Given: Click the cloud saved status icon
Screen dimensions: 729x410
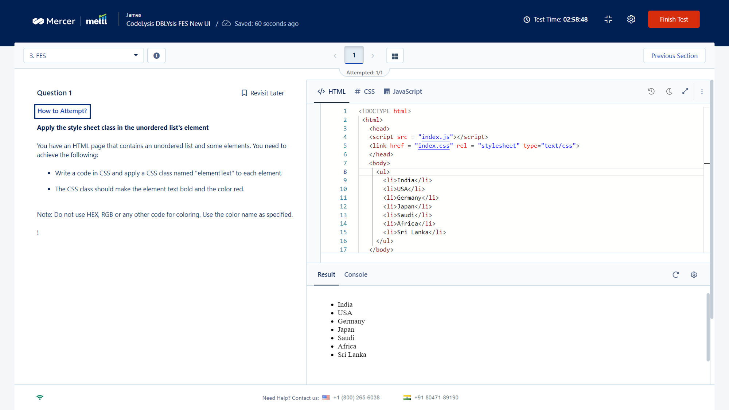Looking at the screenshot, I should [226, 23].
